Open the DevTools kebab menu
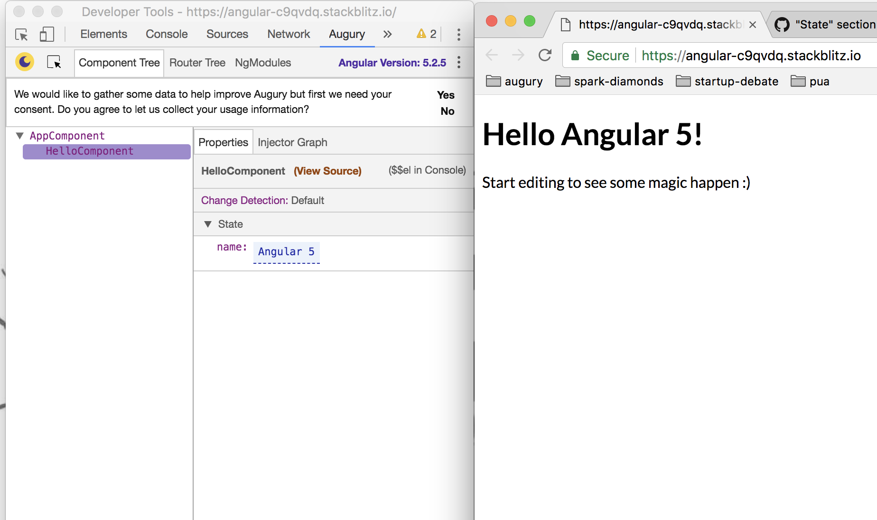The width and height of the screenshot is (877, 520). pos(458,34)
